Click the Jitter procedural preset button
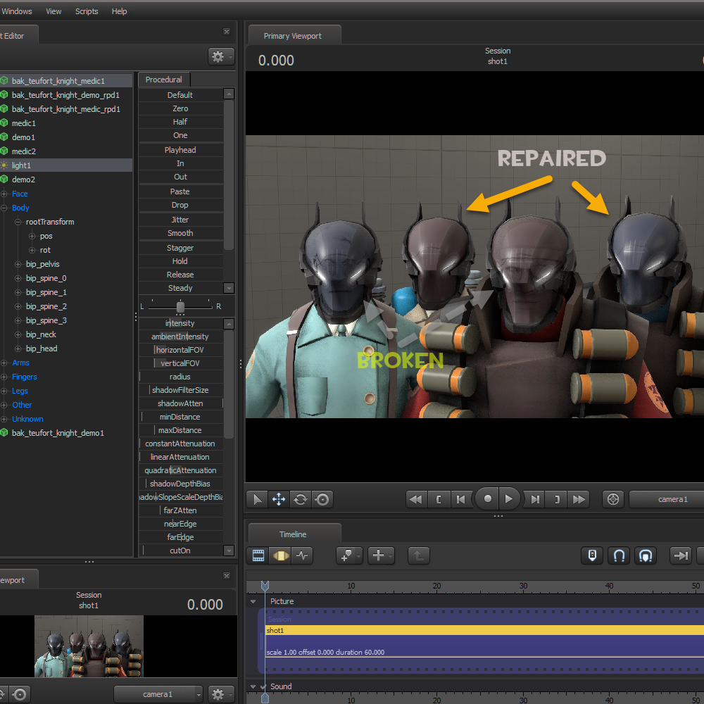704x704 pixels. [180, 220]
